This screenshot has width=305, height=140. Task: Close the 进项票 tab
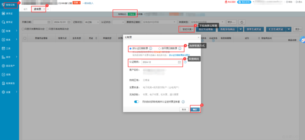pos(44,9)
